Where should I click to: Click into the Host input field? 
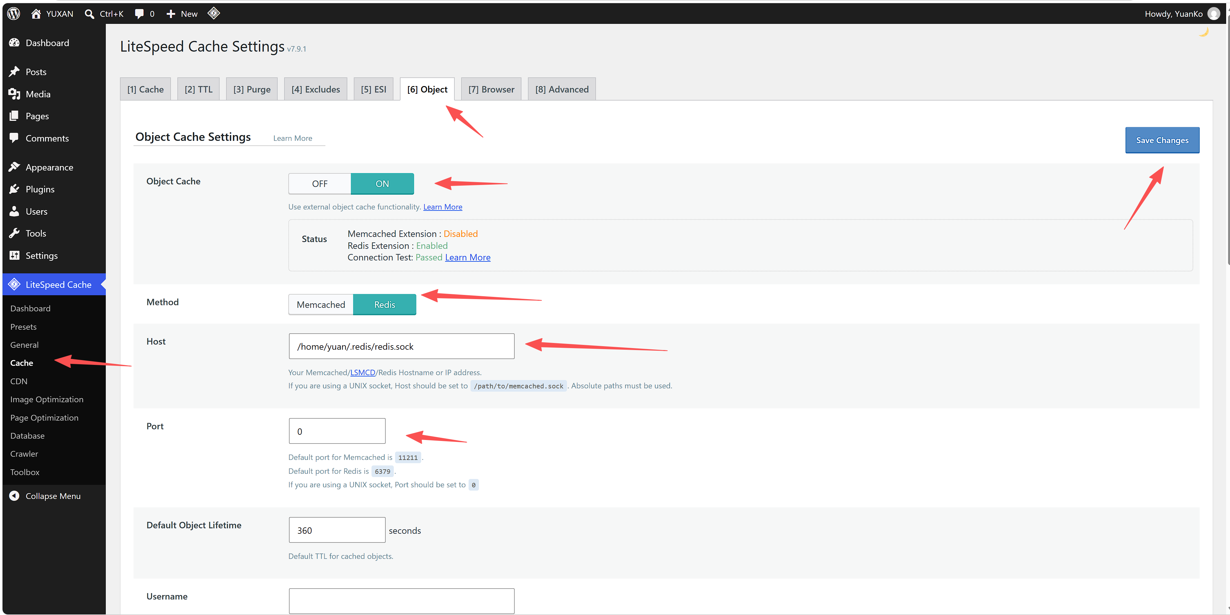click(402, 347)
